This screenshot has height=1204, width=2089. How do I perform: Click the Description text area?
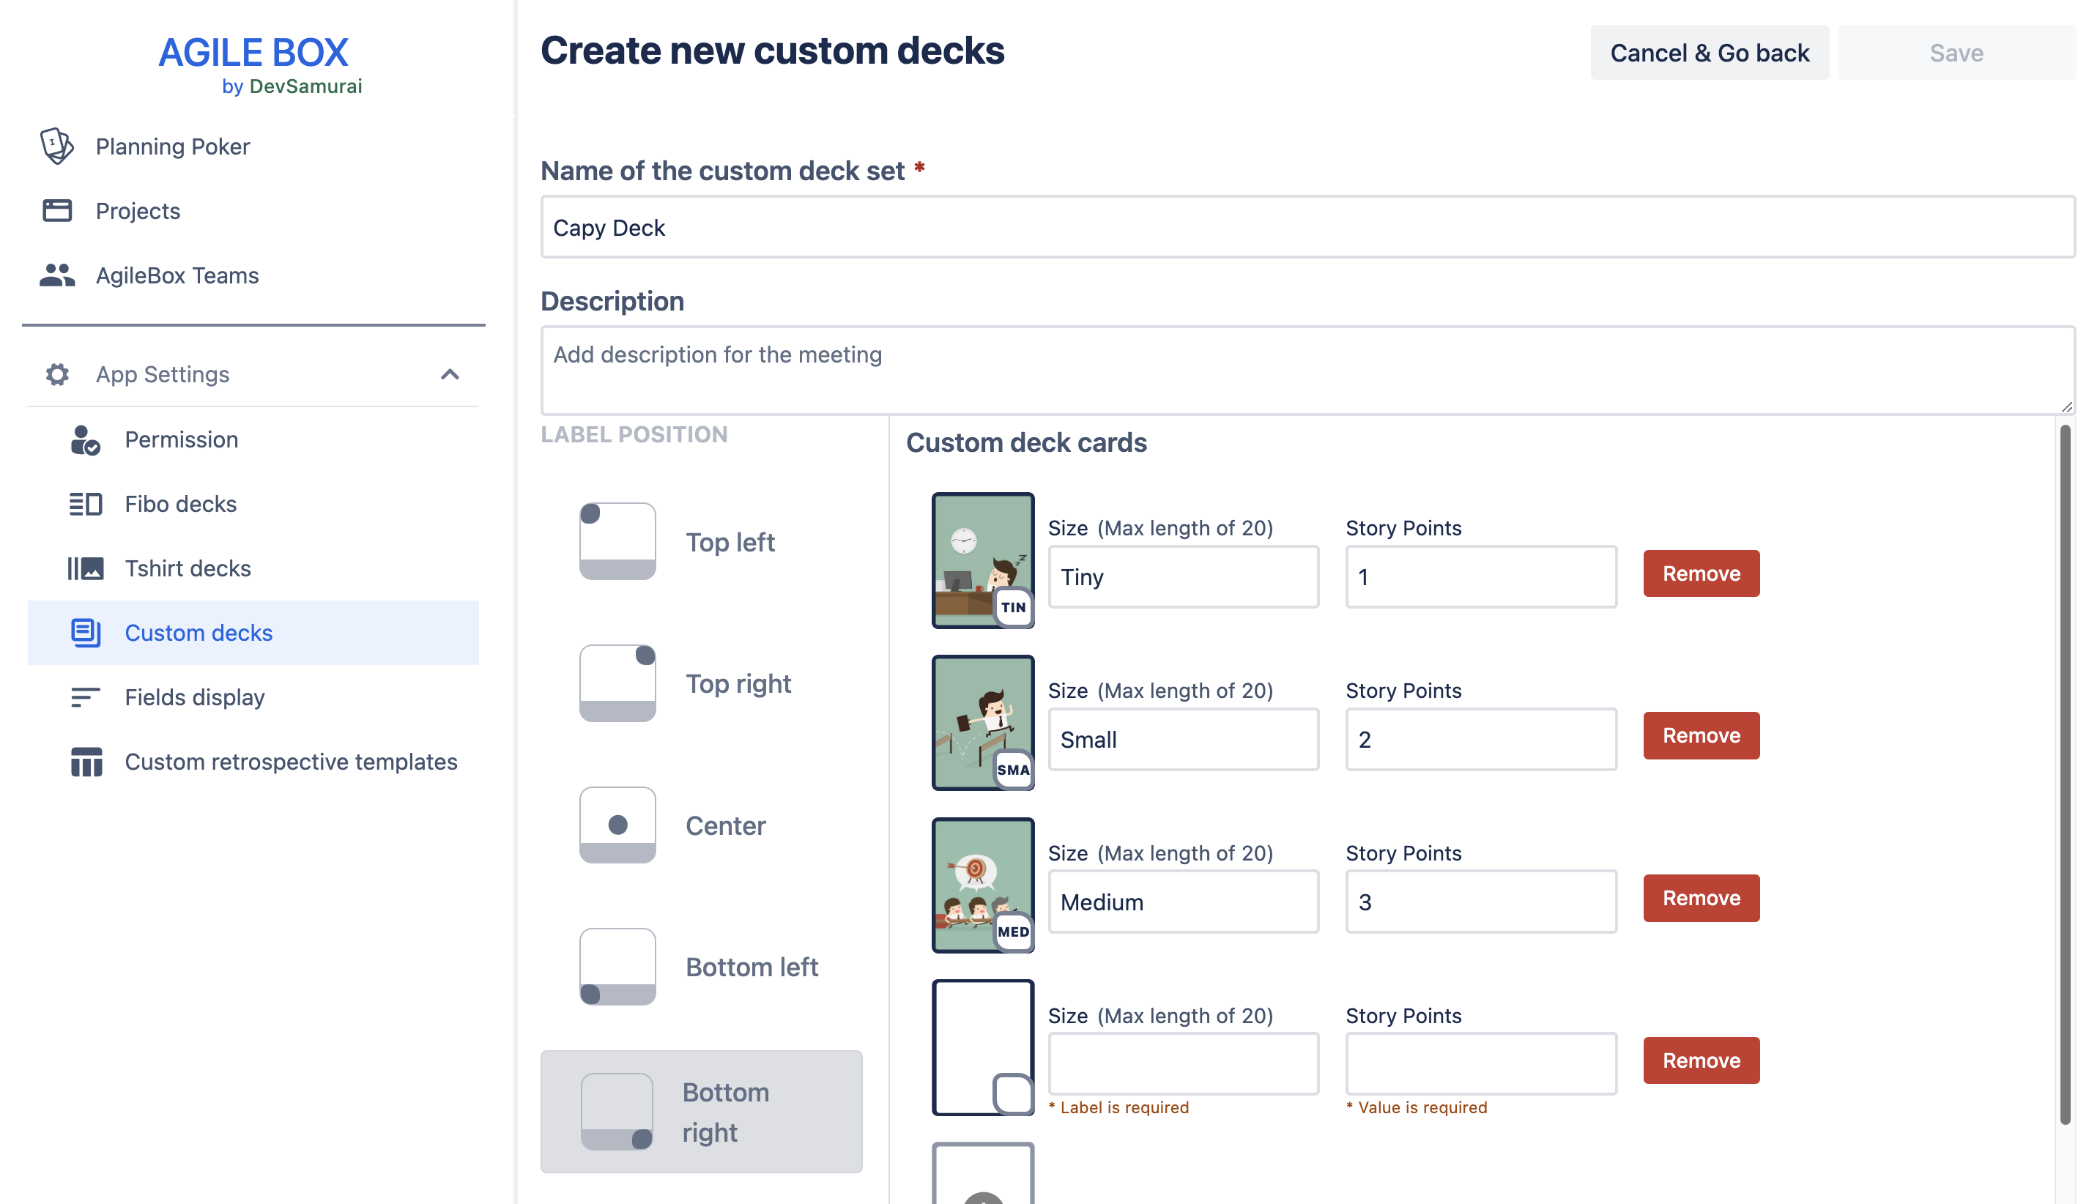coord(1307,370)
